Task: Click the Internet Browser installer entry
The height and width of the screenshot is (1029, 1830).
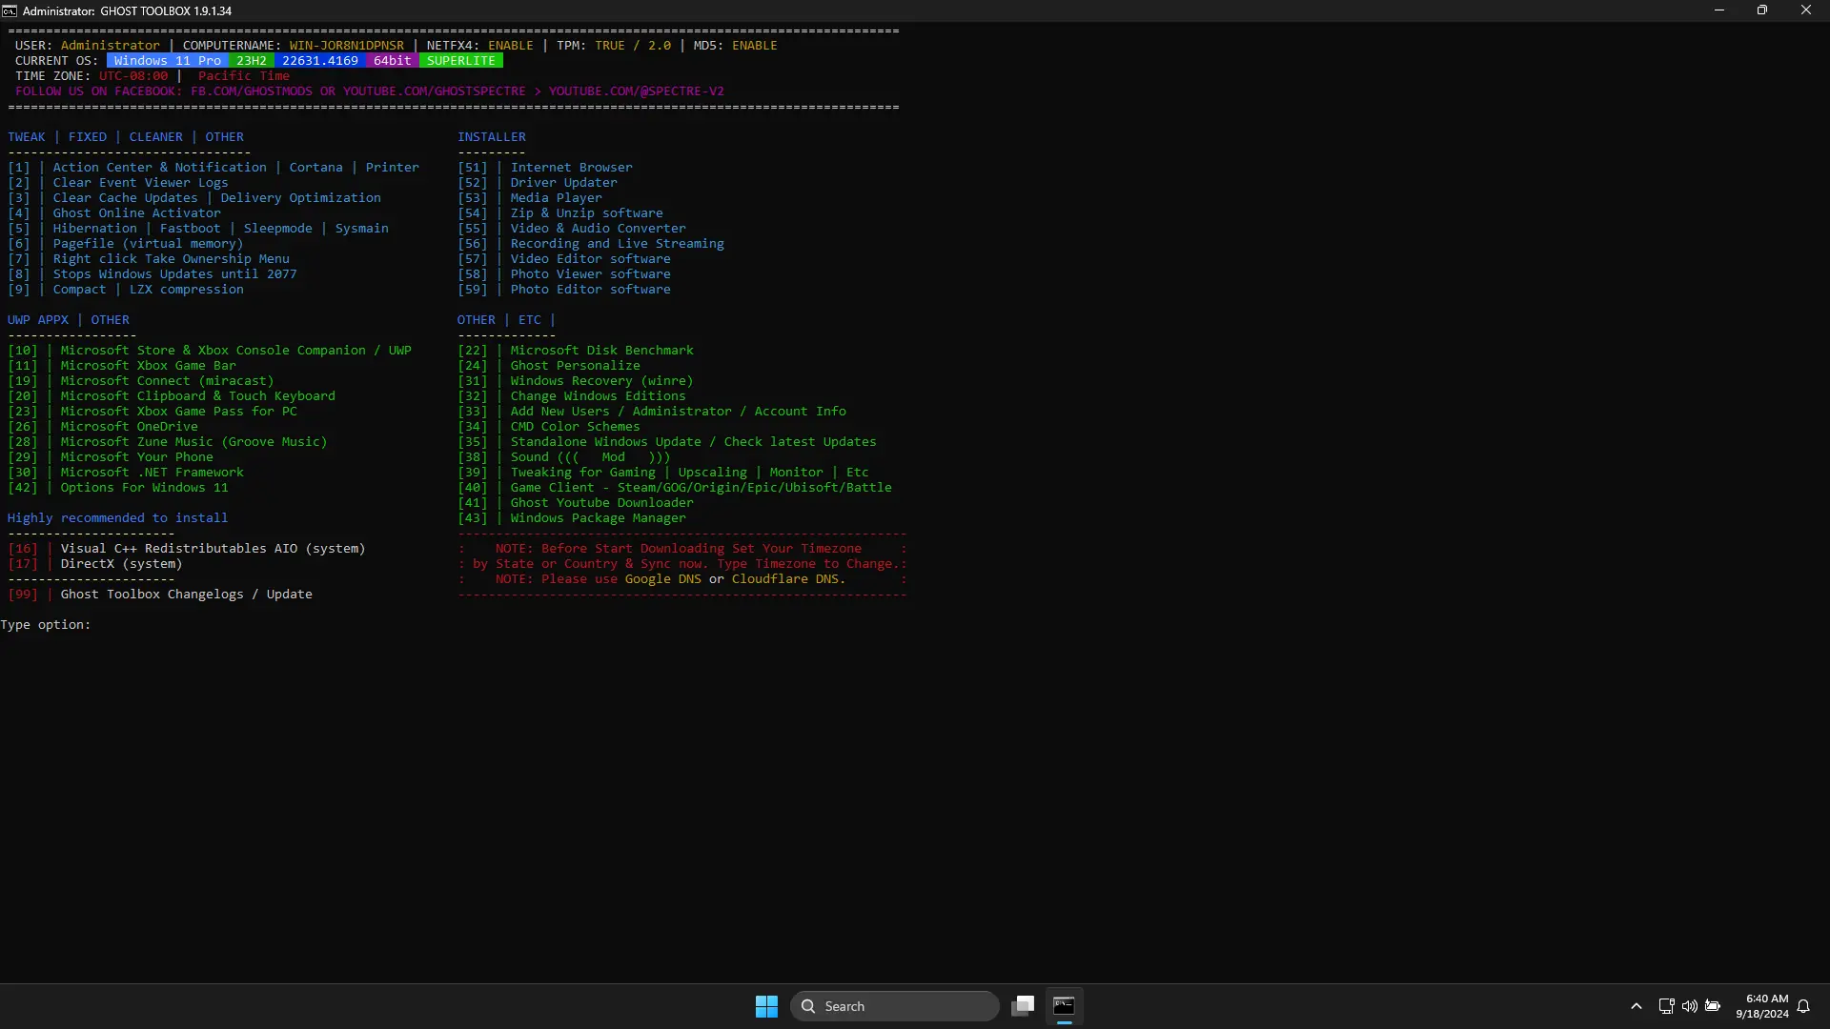Action: (571, 168)
